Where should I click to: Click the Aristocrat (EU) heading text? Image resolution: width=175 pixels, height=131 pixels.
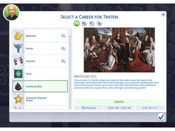[85, 76]
